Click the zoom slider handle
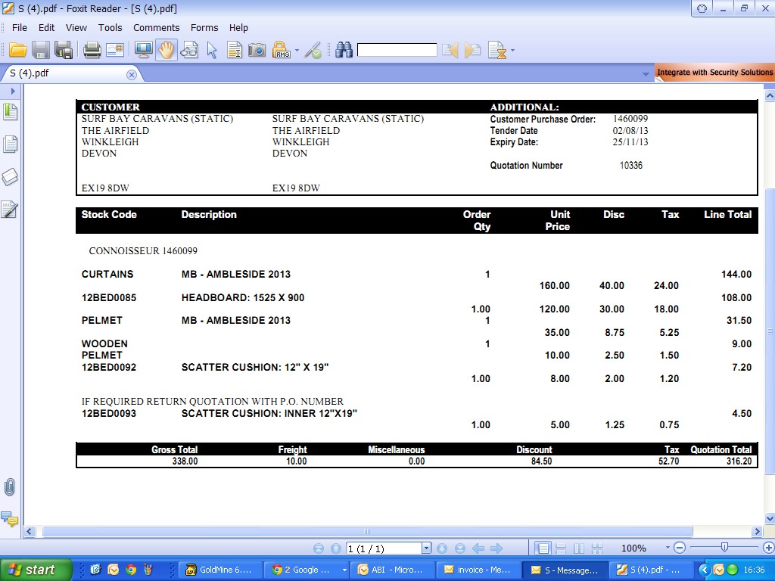 point(724,548)
